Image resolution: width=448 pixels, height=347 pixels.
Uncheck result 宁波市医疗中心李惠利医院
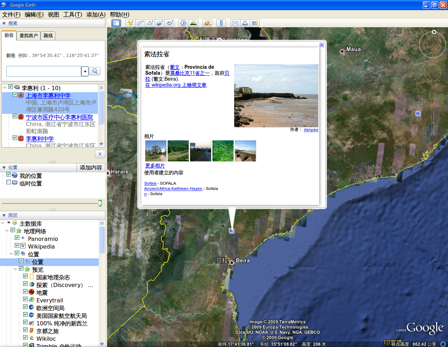[15, 116]
